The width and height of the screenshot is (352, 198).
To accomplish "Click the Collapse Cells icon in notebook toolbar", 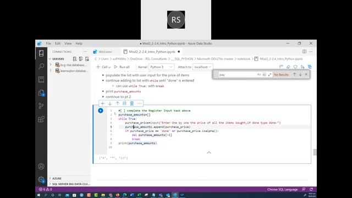I will (x=281, y=67).
